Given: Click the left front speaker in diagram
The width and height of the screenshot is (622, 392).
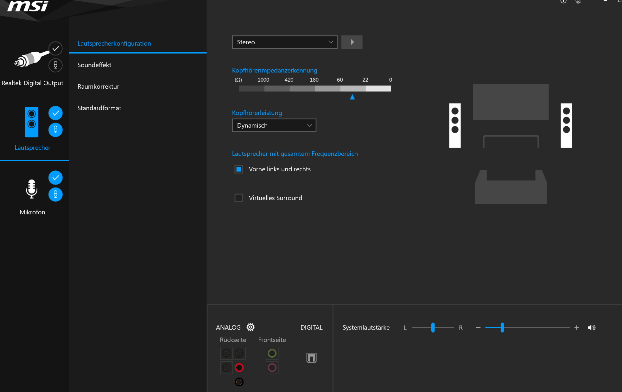Looking at the screenshot, I should point(455,125).
